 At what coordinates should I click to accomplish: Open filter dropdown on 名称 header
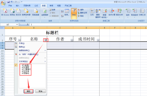point(46,40)
